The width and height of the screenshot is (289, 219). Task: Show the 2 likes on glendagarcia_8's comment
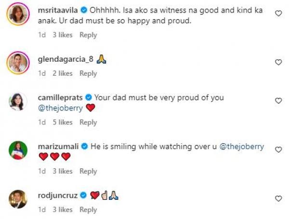click(x=62, y=73)
